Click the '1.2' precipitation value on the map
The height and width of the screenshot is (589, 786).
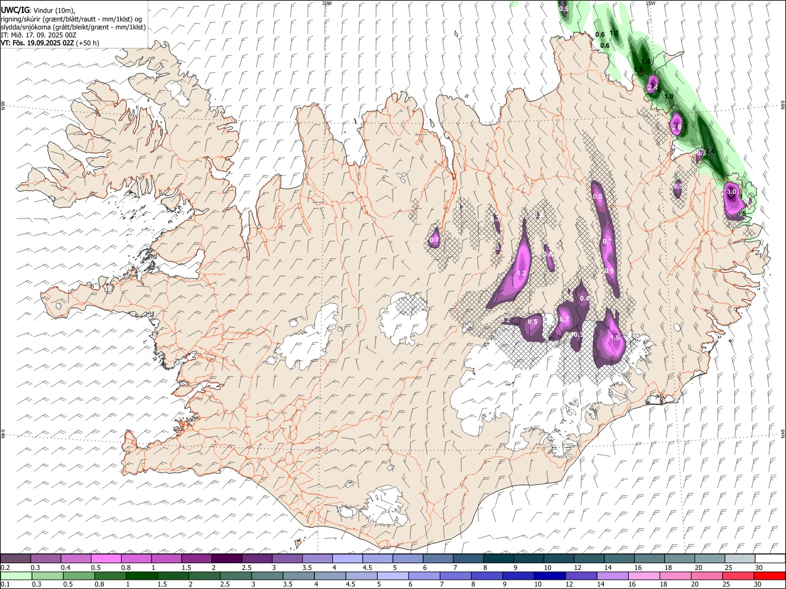[522, 274]
